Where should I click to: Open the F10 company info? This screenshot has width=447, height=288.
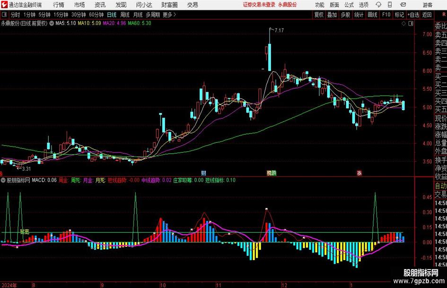click(x=386, y=15)
